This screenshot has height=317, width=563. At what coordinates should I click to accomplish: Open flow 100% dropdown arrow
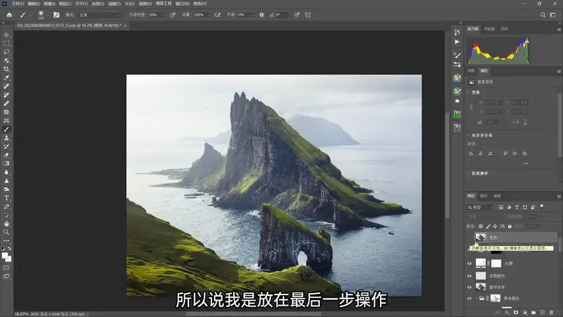pos(208,15)
